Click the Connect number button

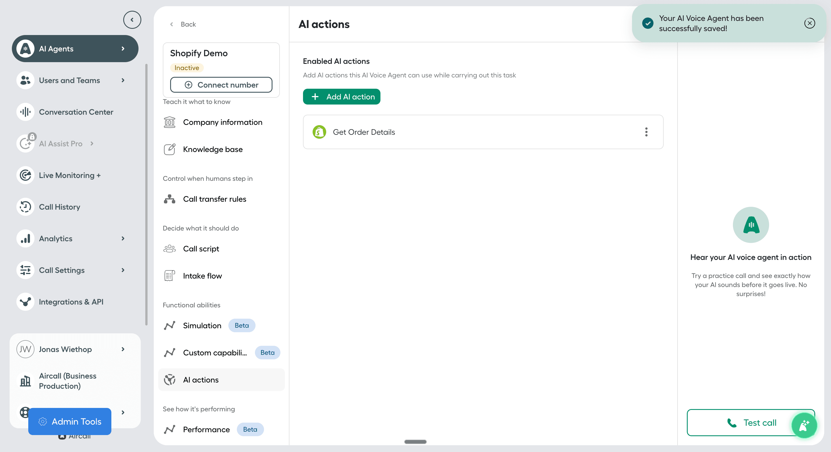coord(221,85)
